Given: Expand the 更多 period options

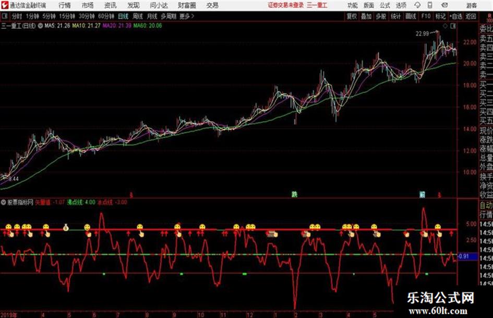Looking at the screenshot, I should click(x=187, y=16).
